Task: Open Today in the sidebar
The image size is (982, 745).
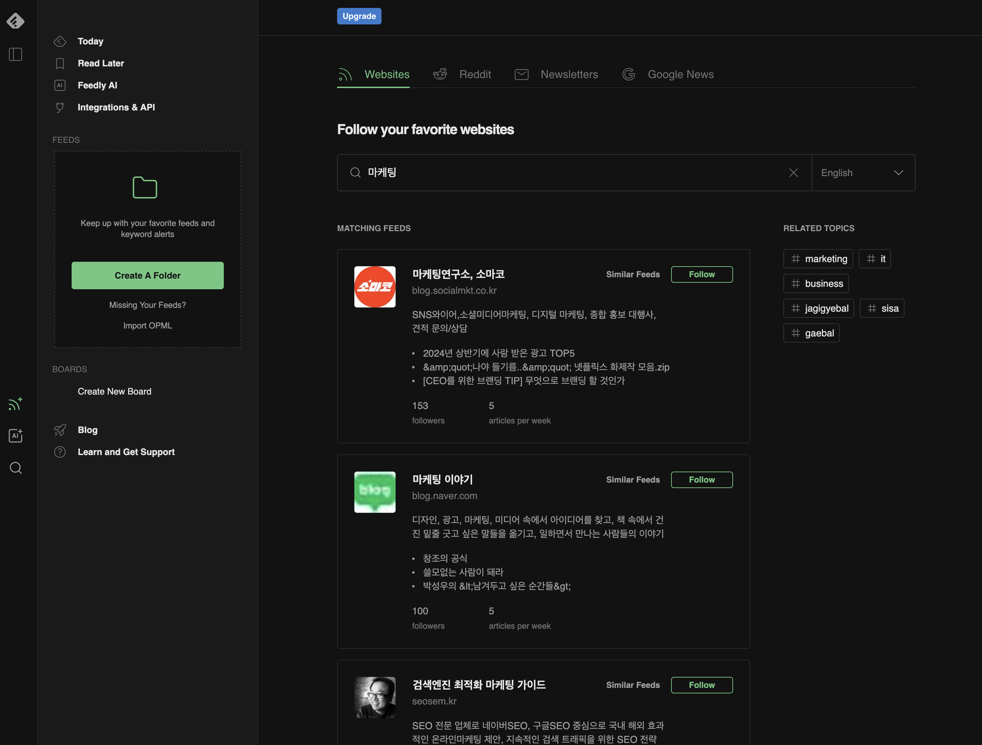Action: point(91,41)
